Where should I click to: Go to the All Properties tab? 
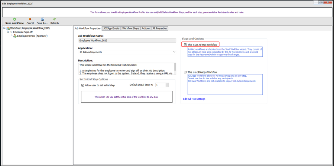click(160, 29)
